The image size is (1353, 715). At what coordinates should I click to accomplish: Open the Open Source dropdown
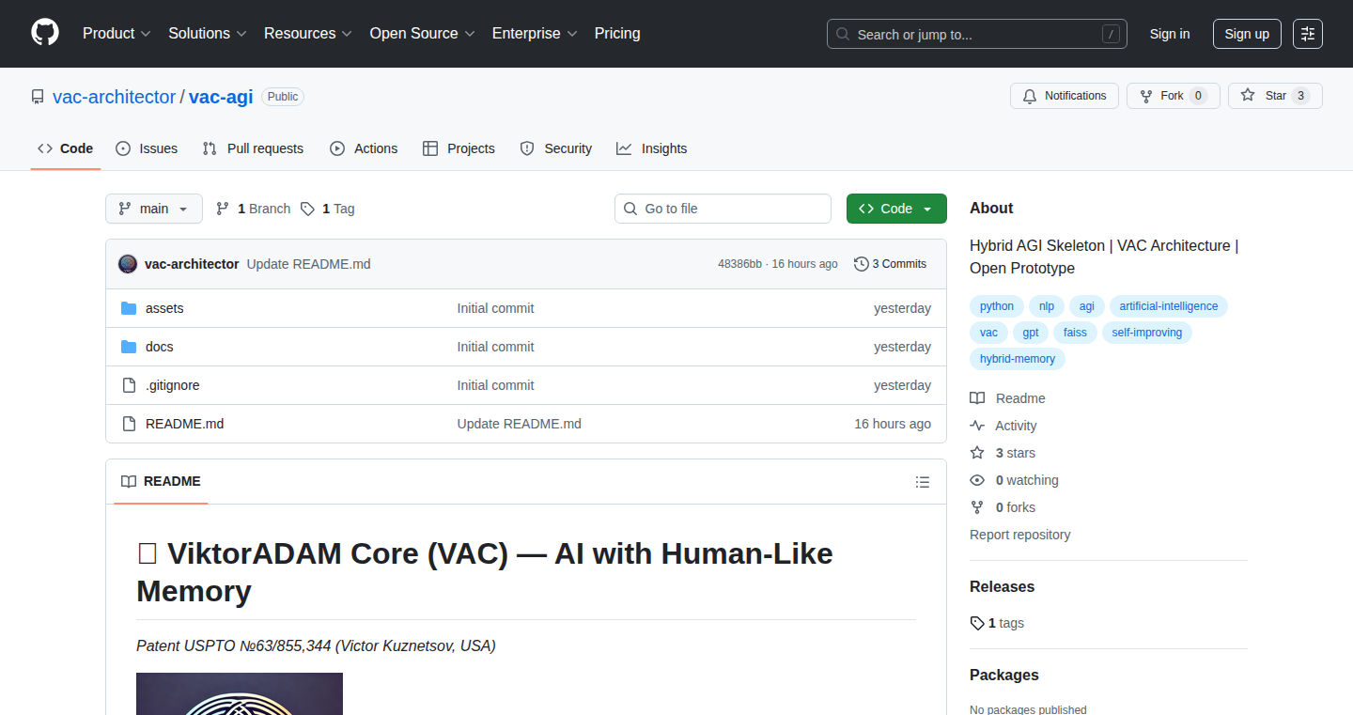[423, 33]
